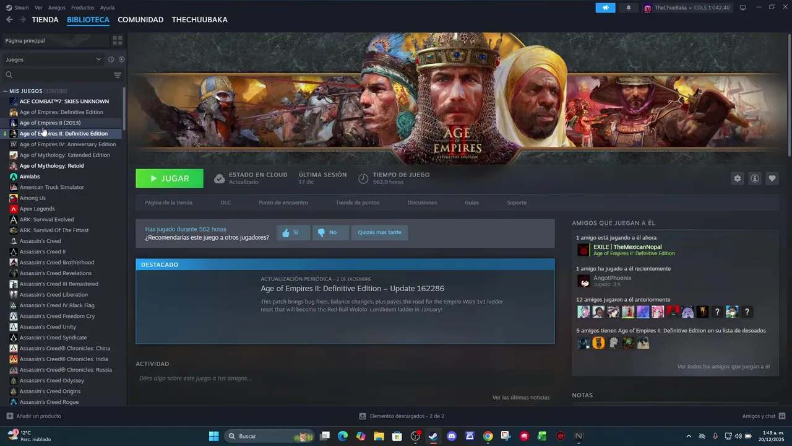Click the Amigos y chat icon

click(782, 416)
